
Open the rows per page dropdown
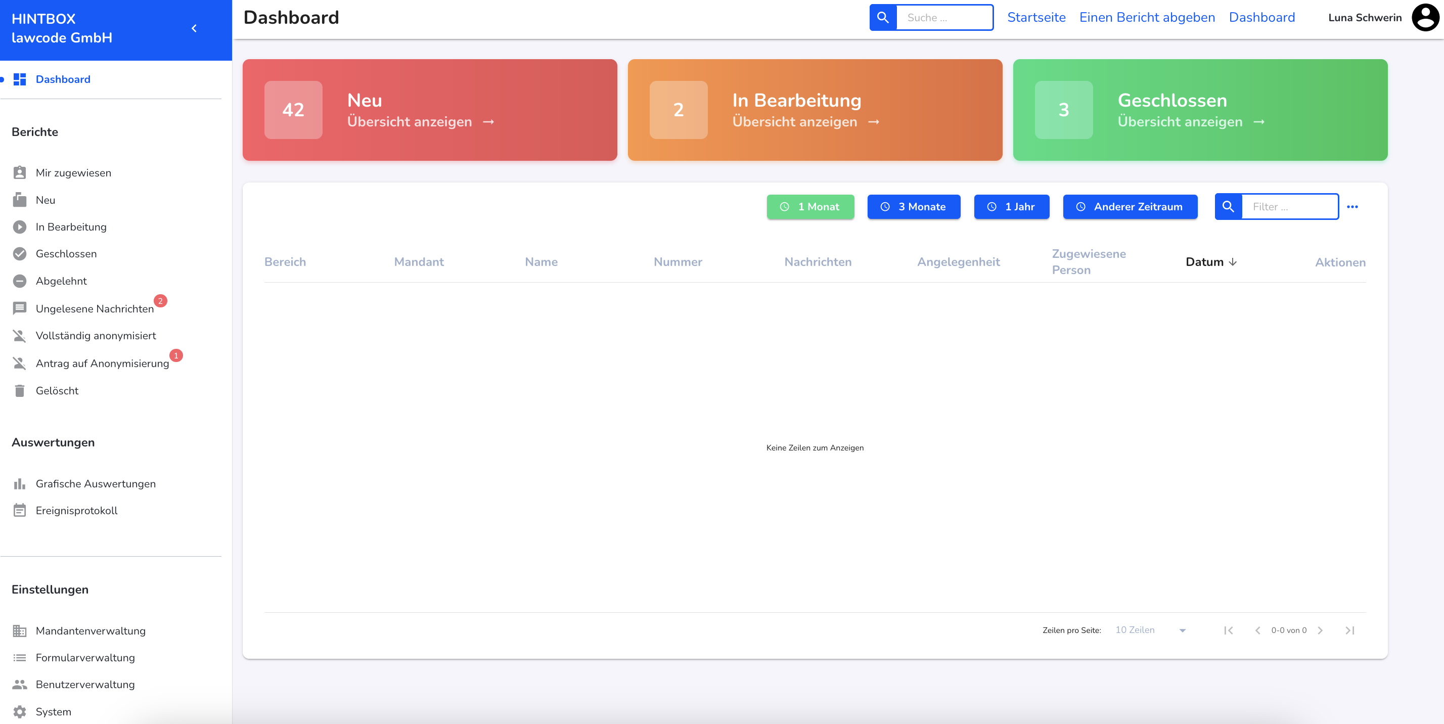(1151, 630)
